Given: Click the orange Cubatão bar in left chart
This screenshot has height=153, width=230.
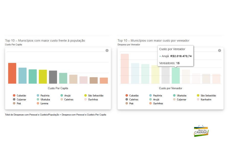Looking at the screenshot, I should click(12, 73).
